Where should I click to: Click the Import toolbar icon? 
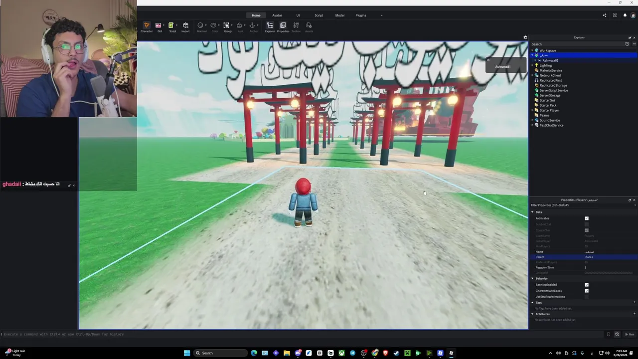pos(185,25)
